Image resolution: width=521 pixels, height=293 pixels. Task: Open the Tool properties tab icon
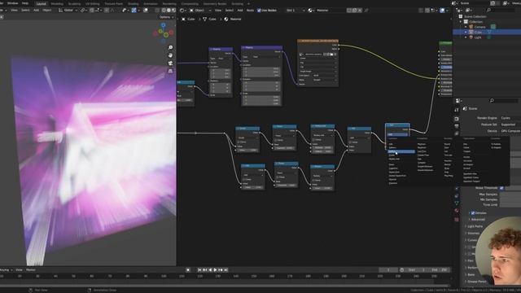(x=457, y=110)
